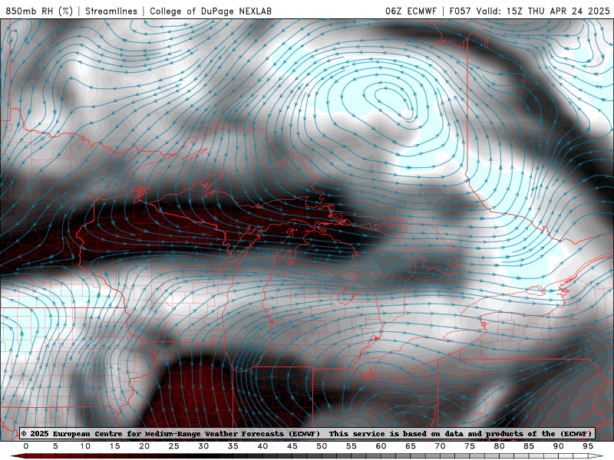Click the 10 label on the legend
The width and height of the screenshot is (614, 460).
pos(85,446)
